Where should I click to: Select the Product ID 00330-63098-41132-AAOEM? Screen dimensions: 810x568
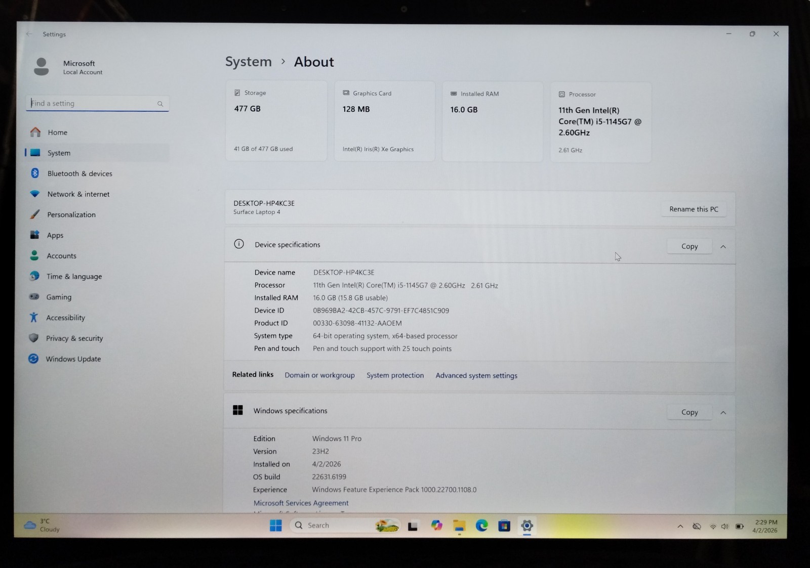pos(357,323)
